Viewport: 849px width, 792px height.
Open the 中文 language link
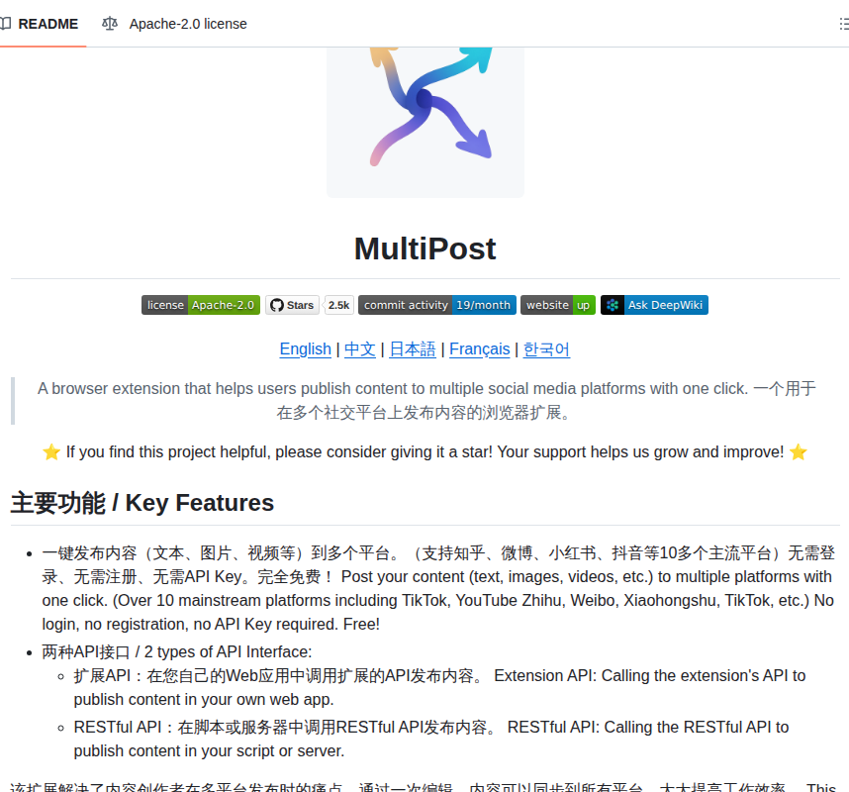[x=359, y=349]
